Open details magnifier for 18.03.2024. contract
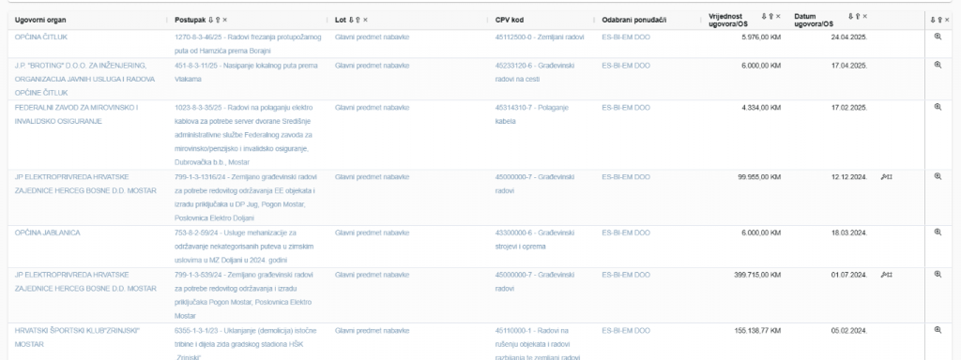The image size is (961, 360). (938, 232)
